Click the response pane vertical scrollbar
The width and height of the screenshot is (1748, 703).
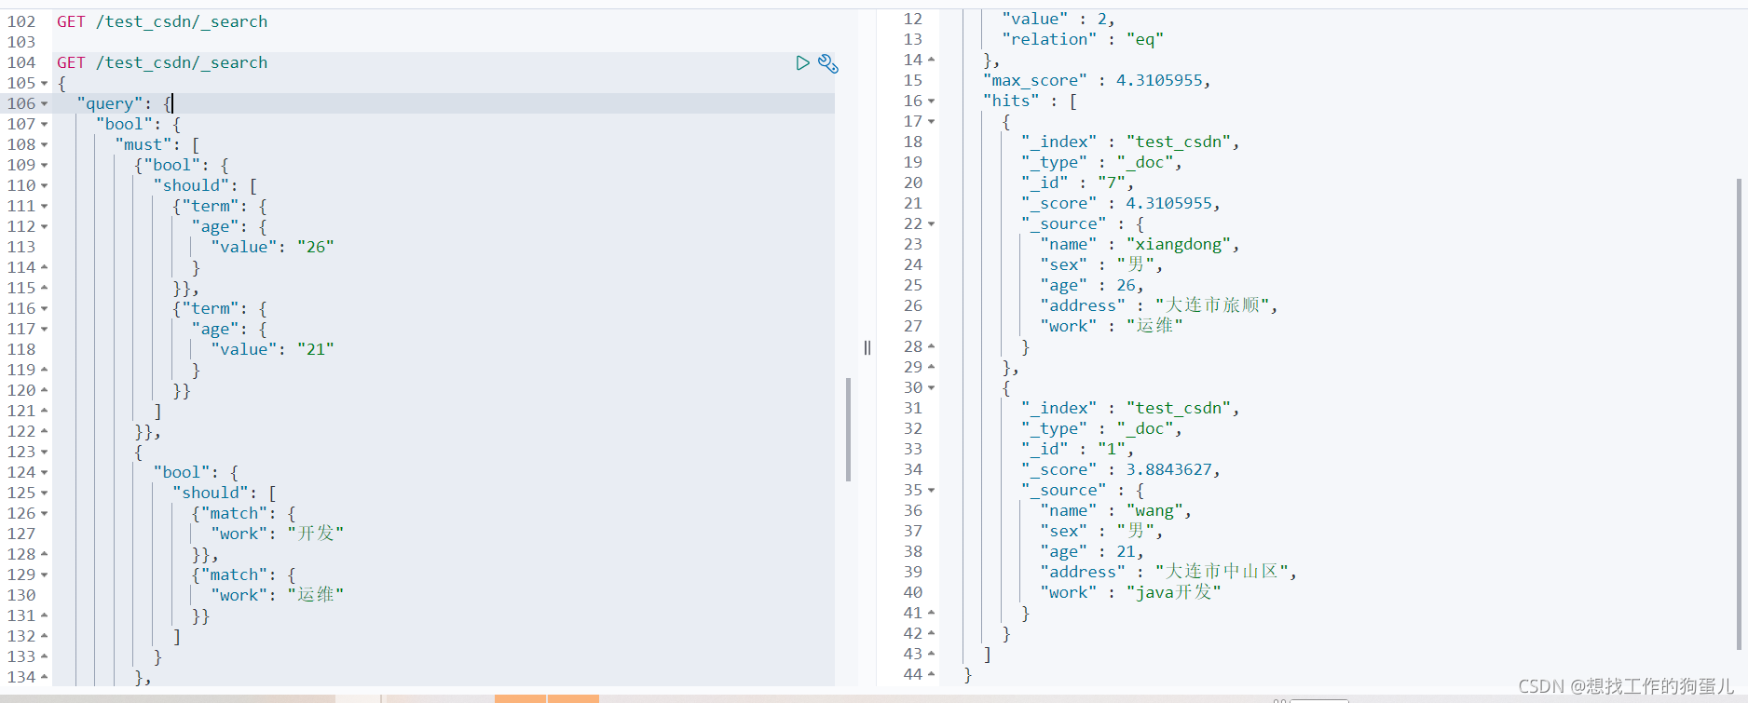(1739, 414)
